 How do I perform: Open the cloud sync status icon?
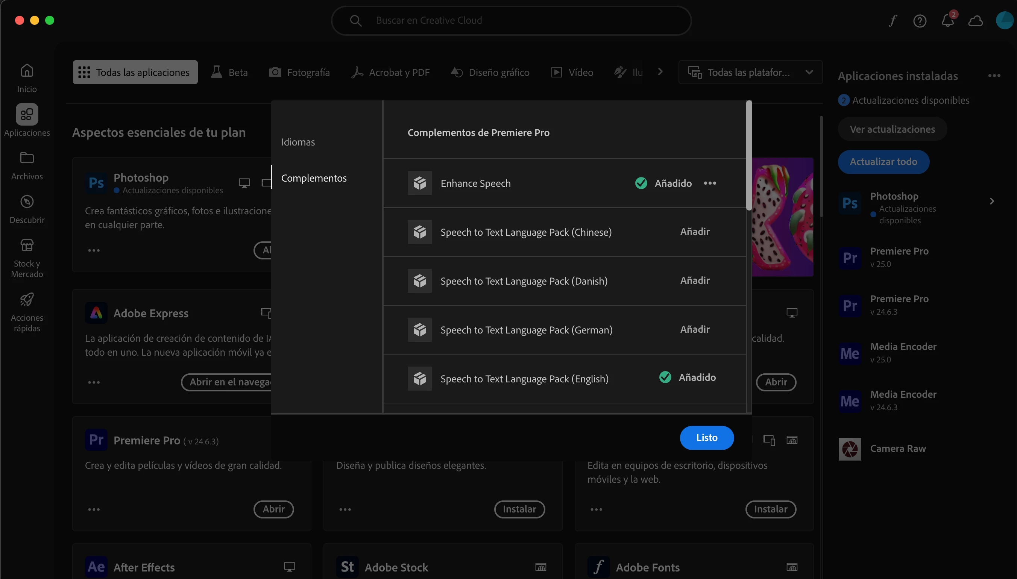point(975,21)
